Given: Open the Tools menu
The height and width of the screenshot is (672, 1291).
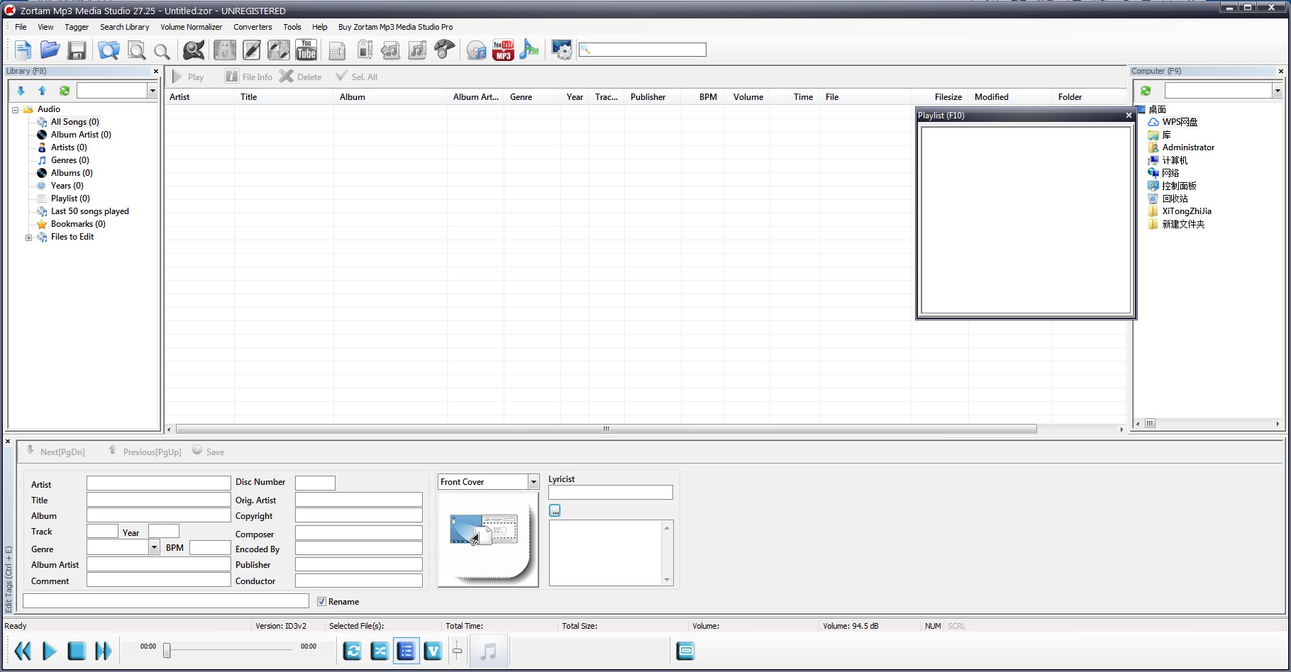Looking at the screenshot, I should pos(292,27).
